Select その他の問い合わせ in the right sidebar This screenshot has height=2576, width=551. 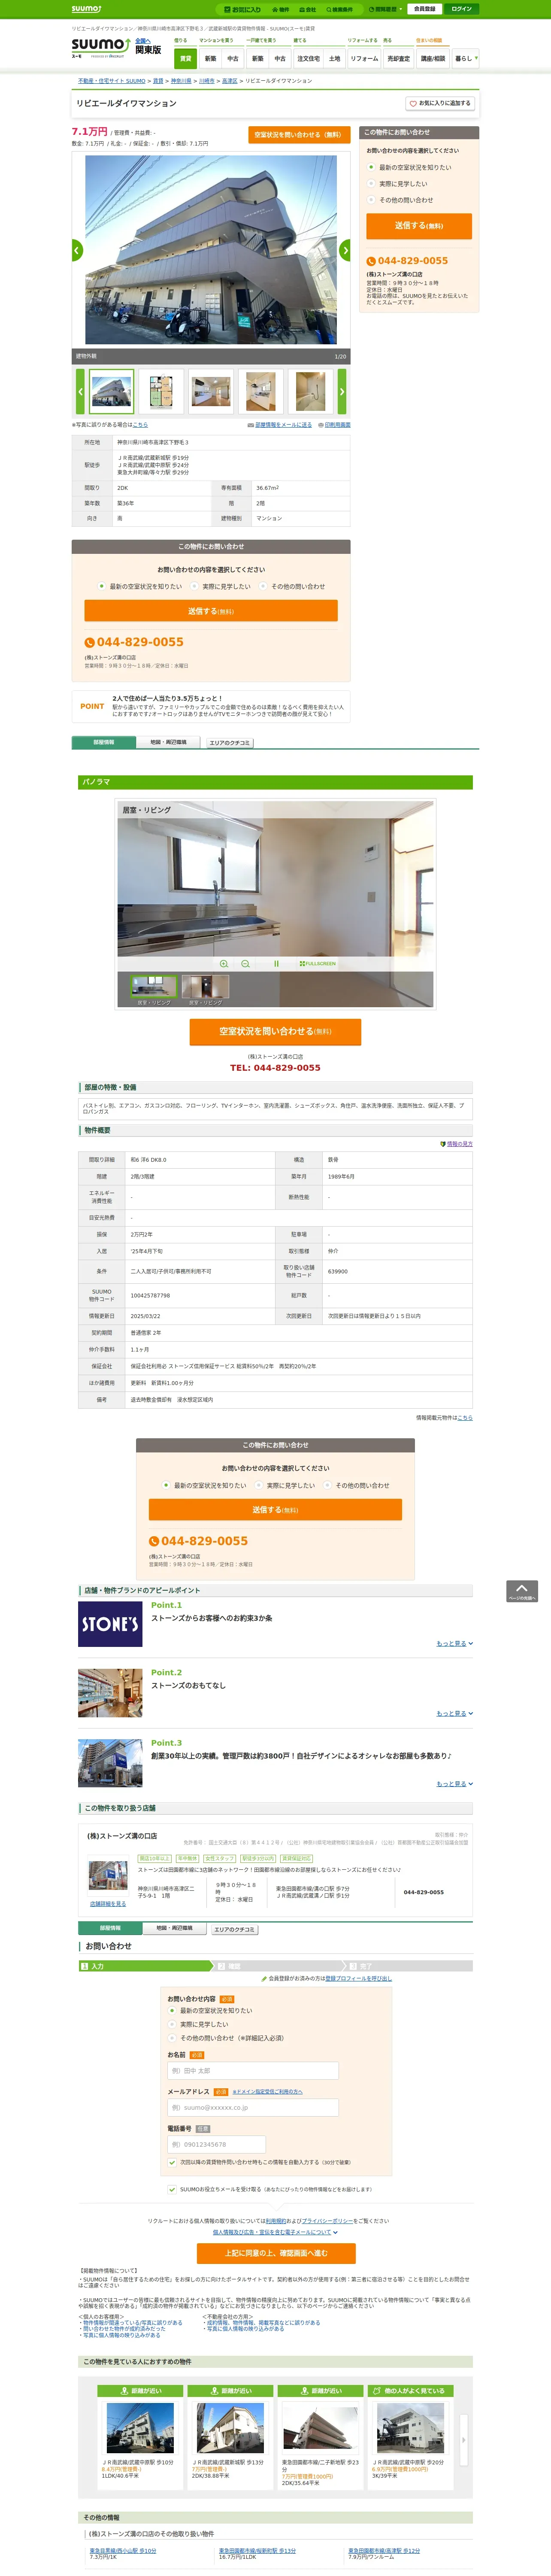tap(371, 200)
